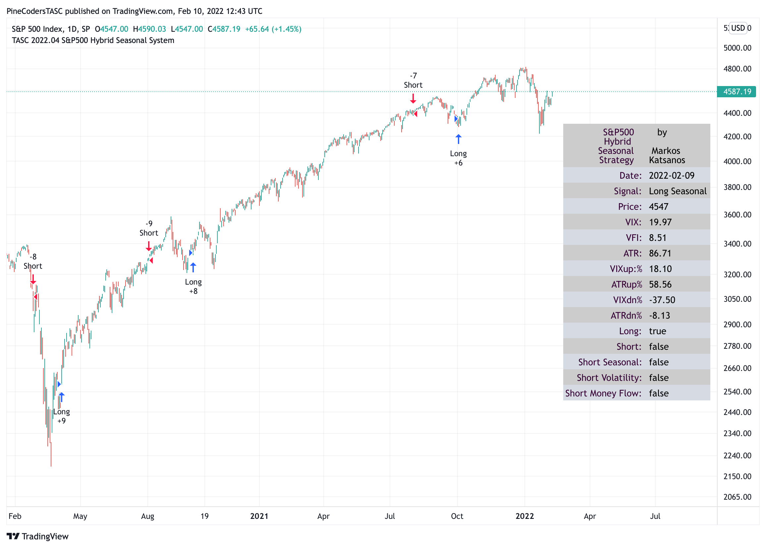Click the Signal value 'Long Seasonal'

pyautogui.click(x=678, y=191)
